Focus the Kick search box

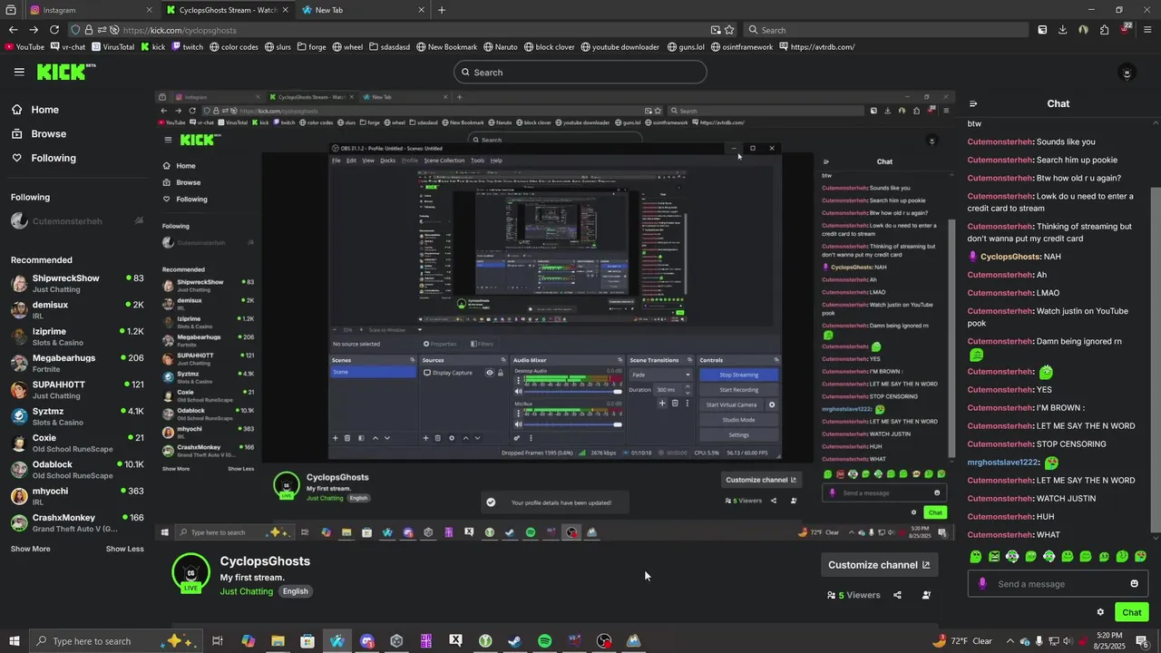(580, 73)
